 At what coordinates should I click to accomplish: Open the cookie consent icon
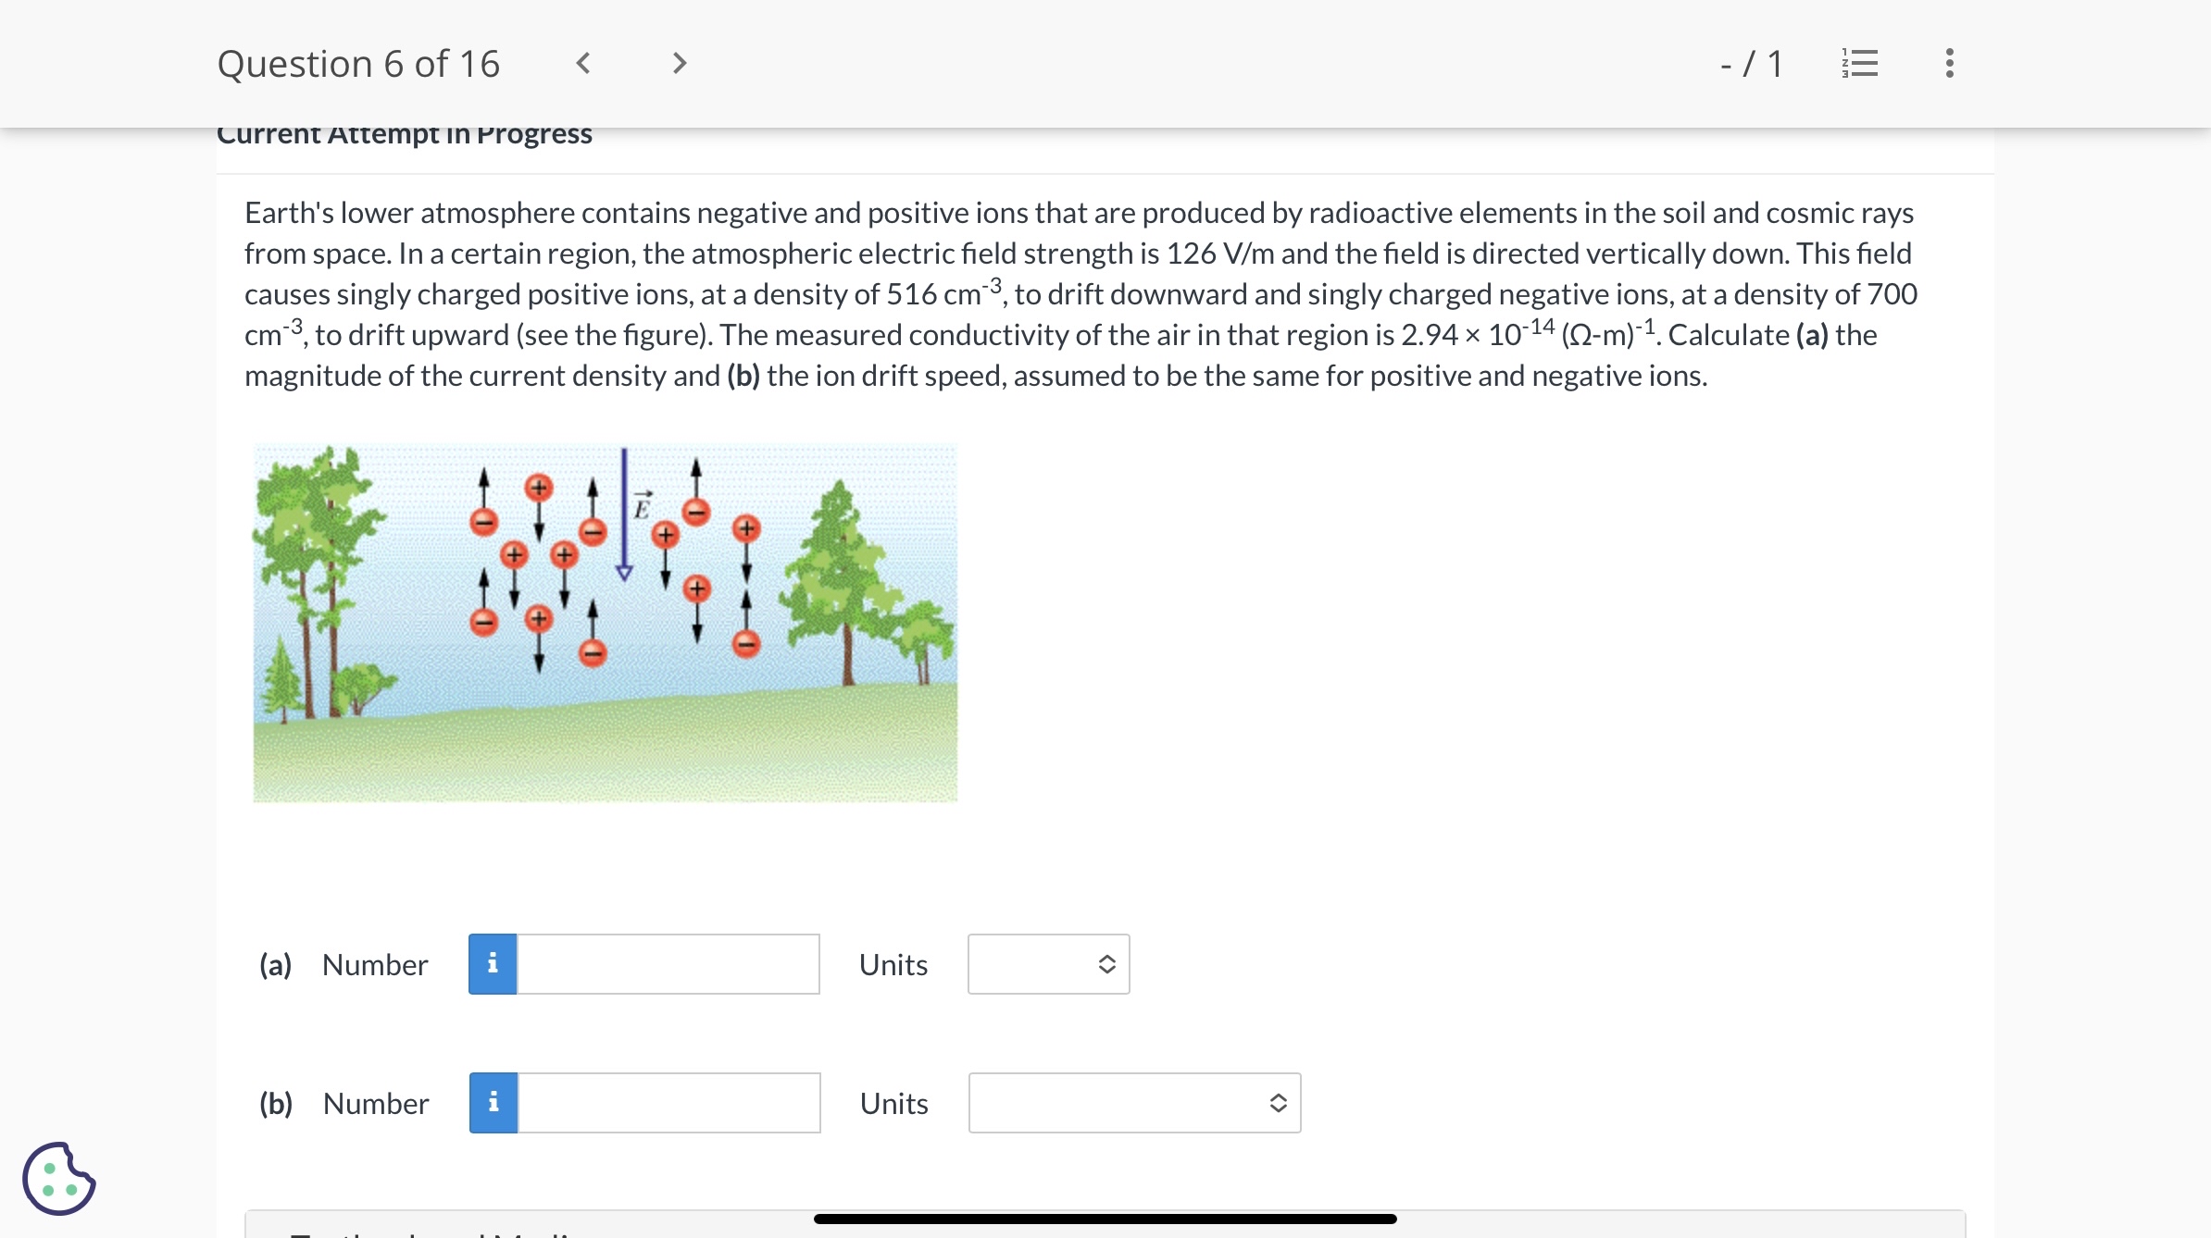[x=58, y=1178]
